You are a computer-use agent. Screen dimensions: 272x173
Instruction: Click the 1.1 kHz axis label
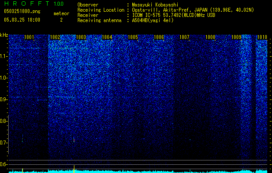(x=3, y=56)
